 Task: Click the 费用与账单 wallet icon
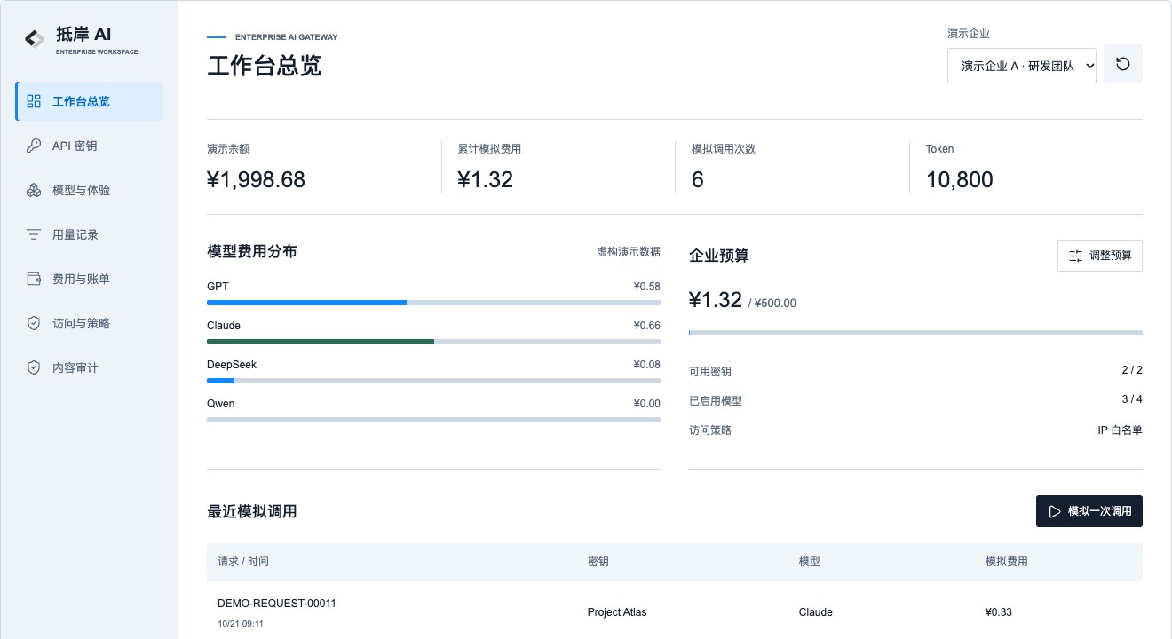(35, 279)
